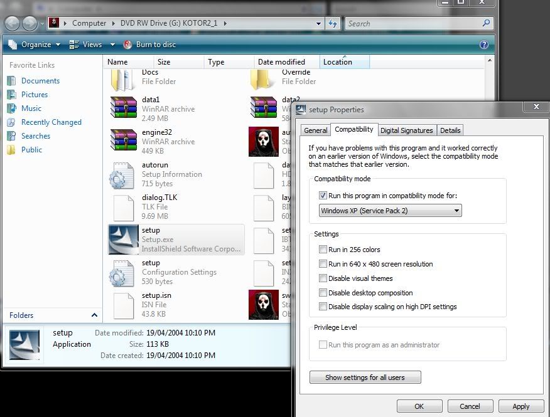Click Apply in setup Properties

tap(521, 406)
